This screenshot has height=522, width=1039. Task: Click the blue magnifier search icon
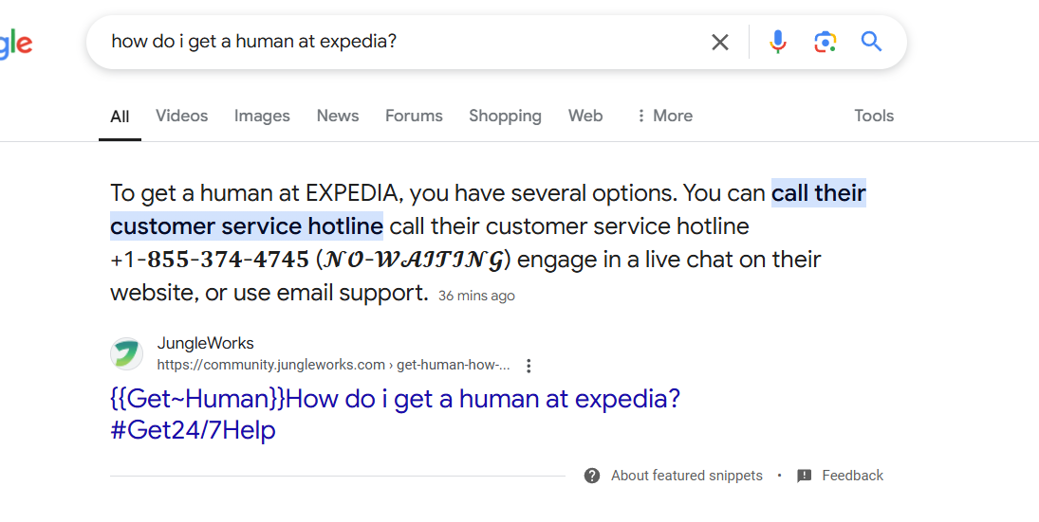(871, 42)
